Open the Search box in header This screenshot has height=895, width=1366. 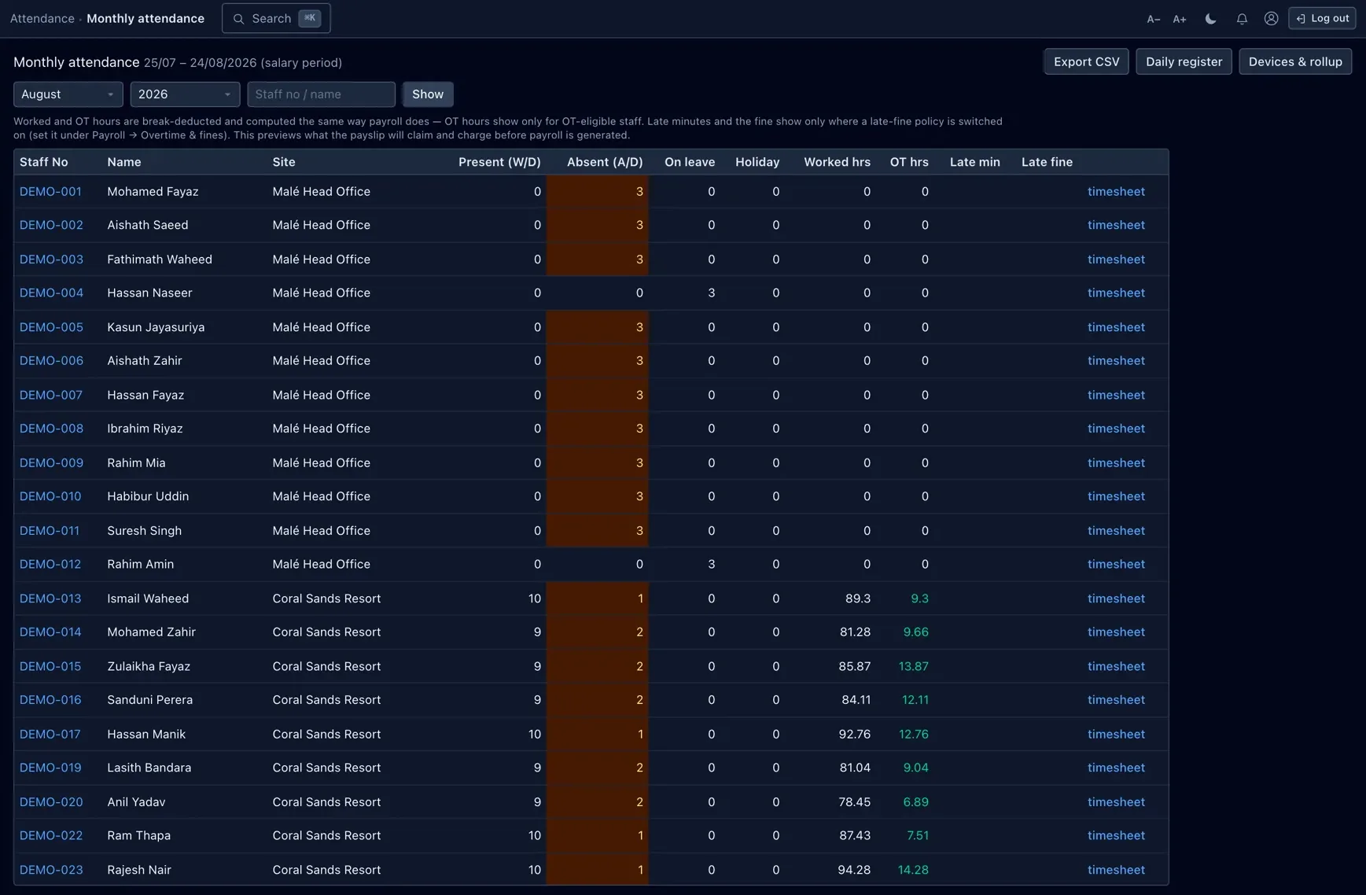click(x=276, y=18)
